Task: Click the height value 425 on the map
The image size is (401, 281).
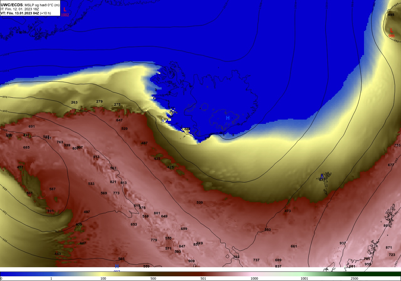Action: click(170, 167)
